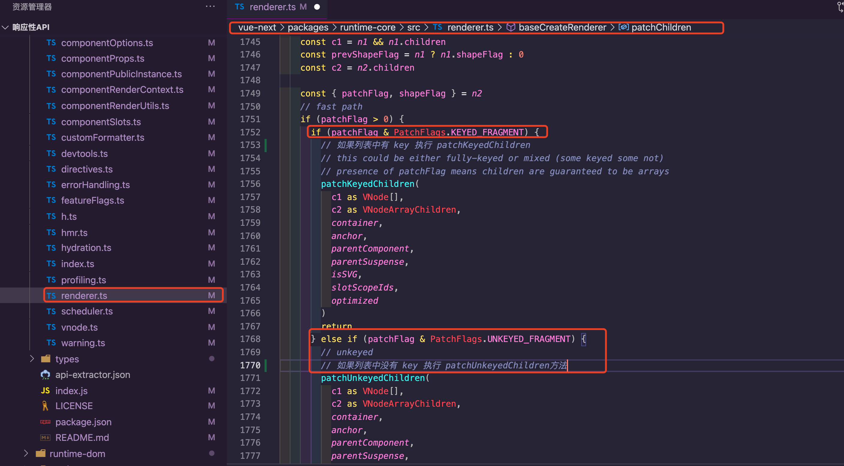Click the patchChildren variable icon in breadcrumb
844x466 pixels.
click(623, 28)
